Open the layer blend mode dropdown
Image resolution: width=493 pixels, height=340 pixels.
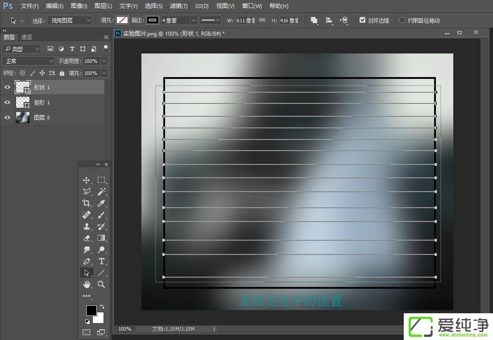[28, 61]
